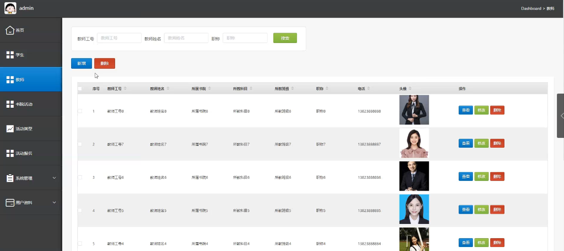Open the Dashboard breadcrumb link
This screenshot has height=251, width=564.
(531, 8)
